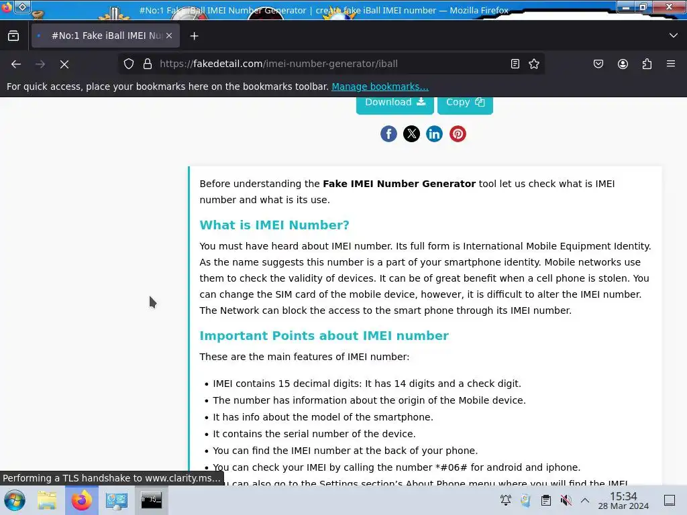Click text 'These are the main features of IMEI number:'

pyautogui.click(x=305, y=357)
